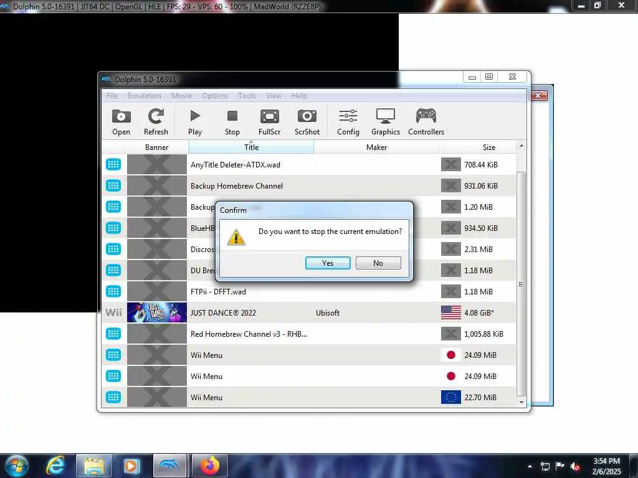This screenshot has width=638, height=478.
Task: Open the View menu
Action: click(x=274, y=96)
